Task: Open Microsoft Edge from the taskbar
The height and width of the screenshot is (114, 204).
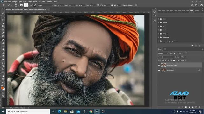Action: pyautogui.click(x=60, y=111)
